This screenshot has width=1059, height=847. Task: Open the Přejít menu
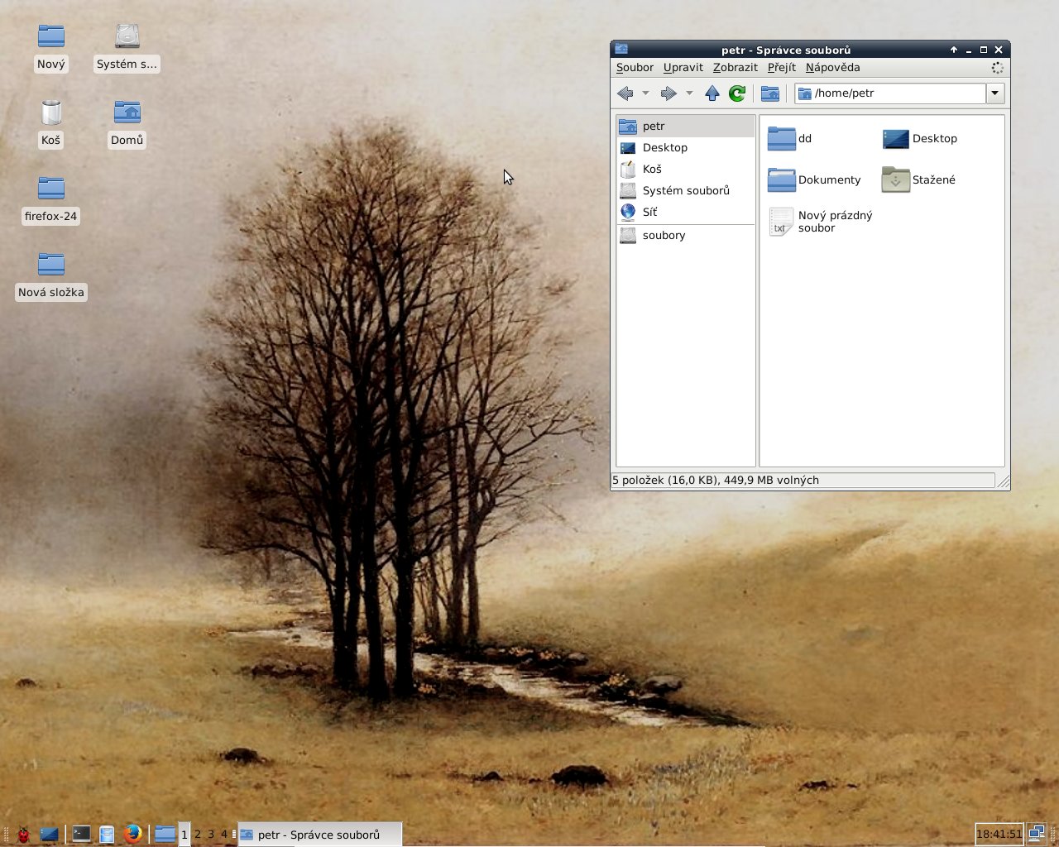coord(781,68)
